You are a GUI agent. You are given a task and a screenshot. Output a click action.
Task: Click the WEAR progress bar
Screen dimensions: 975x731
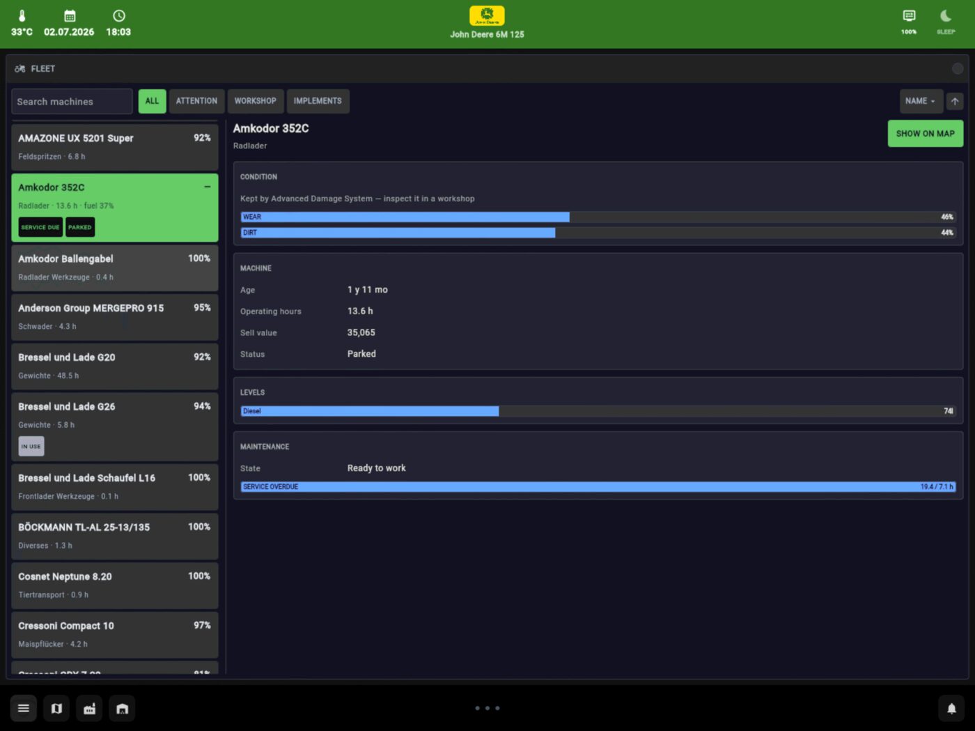click(598, 217)
